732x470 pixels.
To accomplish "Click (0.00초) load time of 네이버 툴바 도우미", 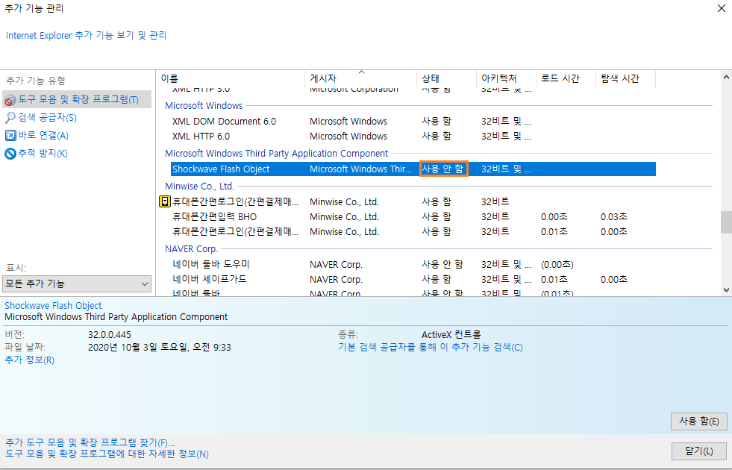I will (557, 265).
